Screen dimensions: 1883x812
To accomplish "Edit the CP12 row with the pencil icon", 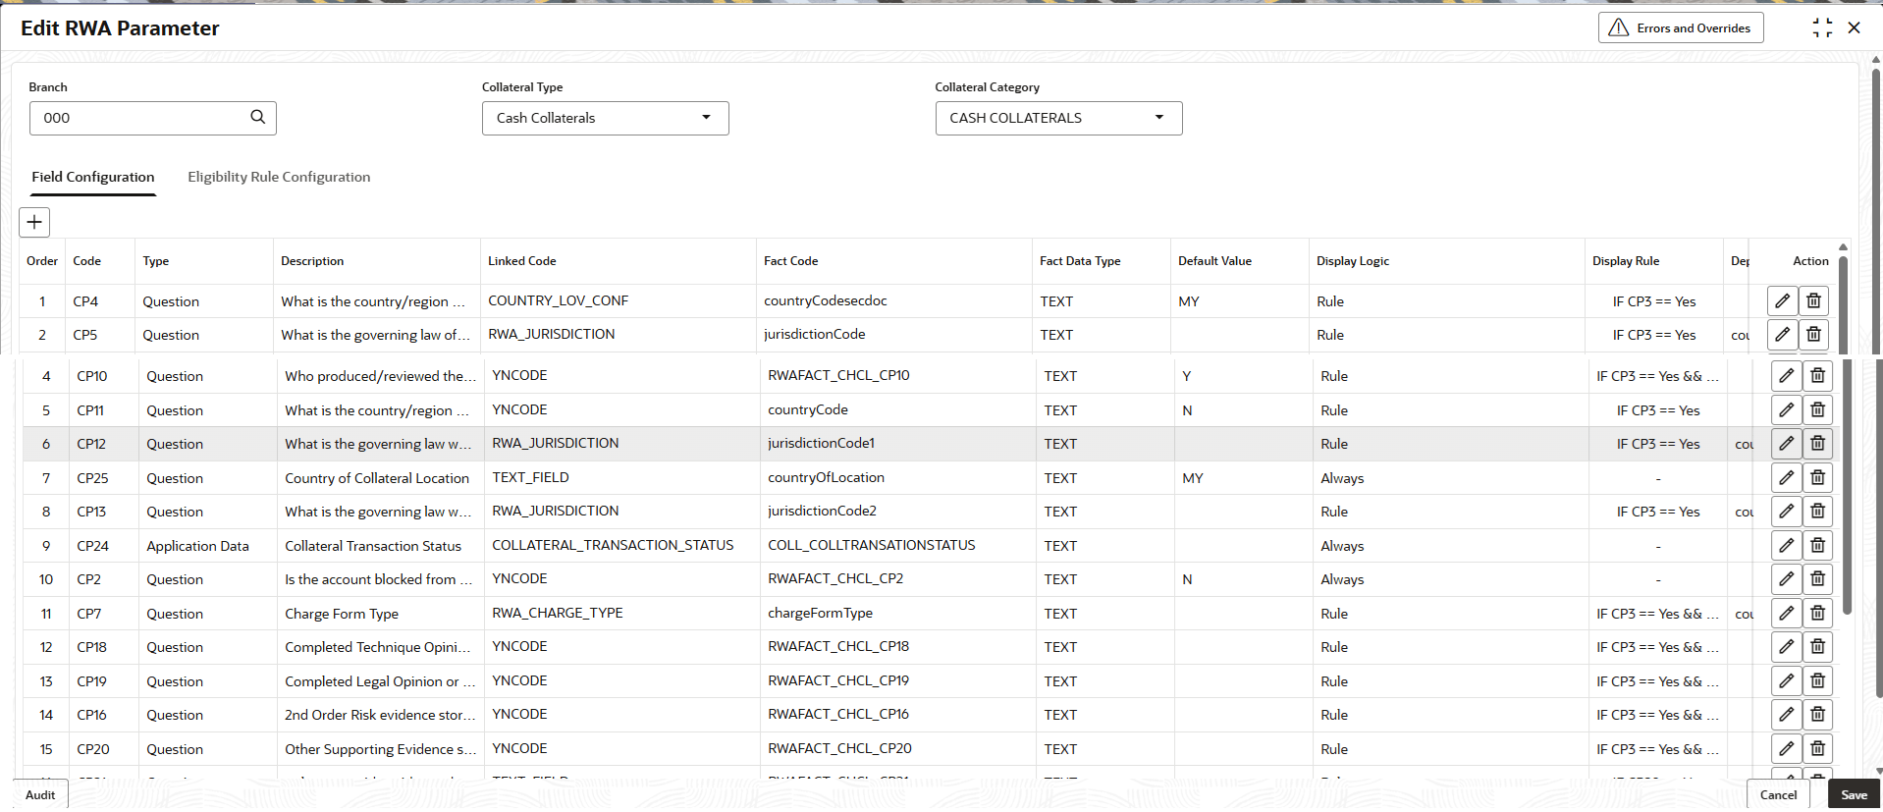I will (1786, 444).
